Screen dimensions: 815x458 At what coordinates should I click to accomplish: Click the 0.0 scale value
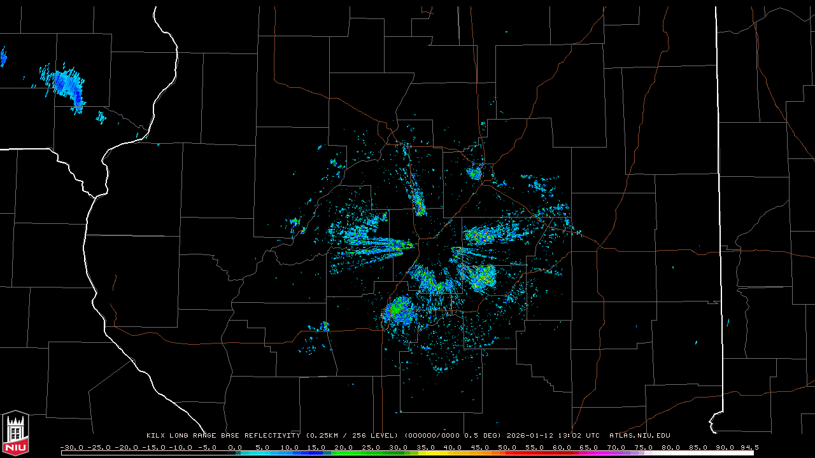pos(235,447)
